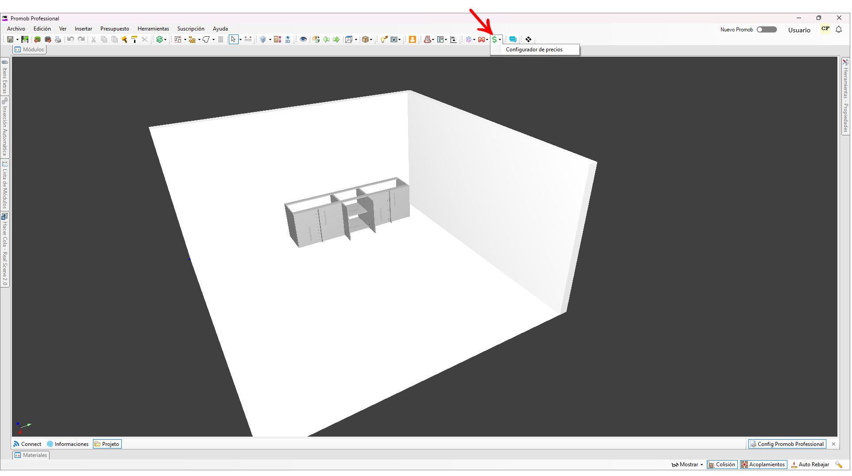Click the blue eye view icon
The width and height of the screenshot is (852, 476).
tap(303, 39)
